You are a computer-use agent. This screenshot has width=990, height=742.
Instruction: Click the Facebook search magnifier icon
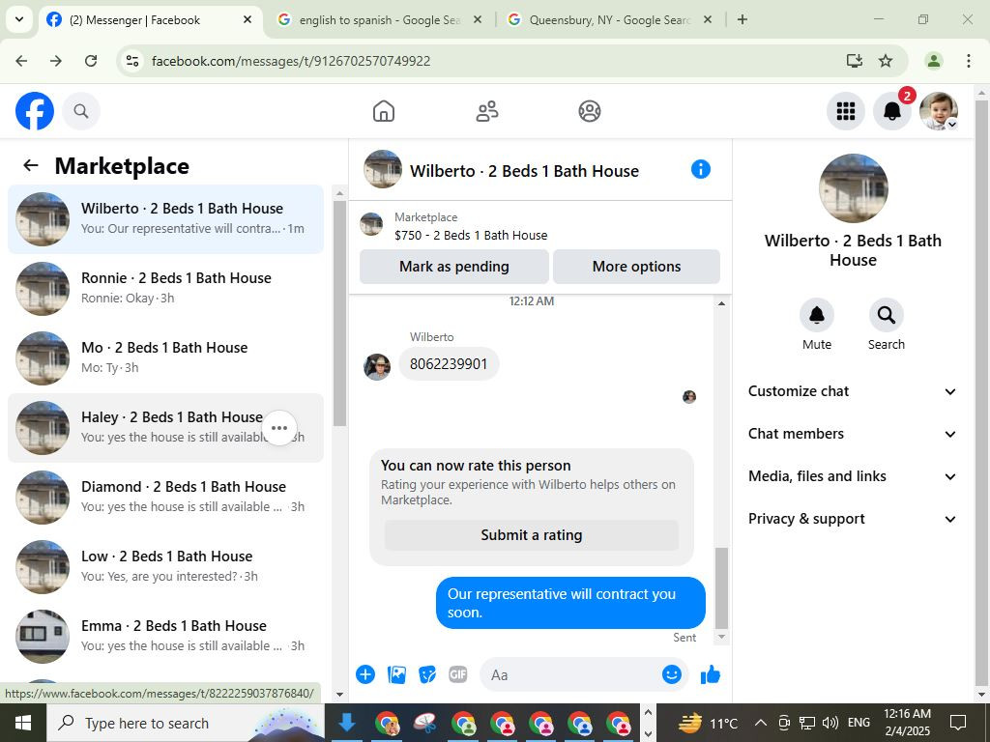[81, 111]
